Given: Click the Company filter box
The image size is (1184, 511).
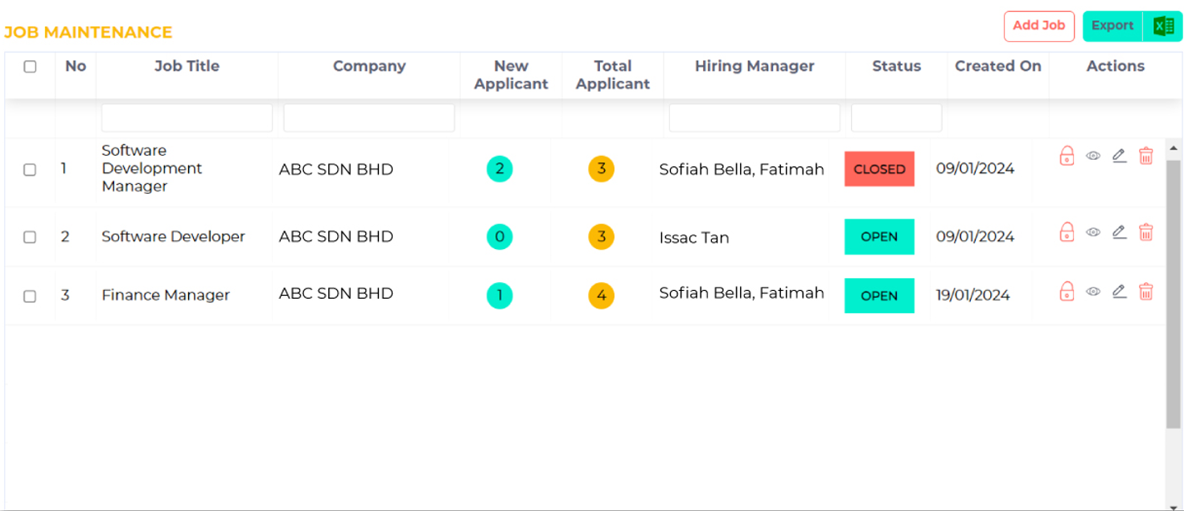Looking at the screenshot, I should point(368,117).
